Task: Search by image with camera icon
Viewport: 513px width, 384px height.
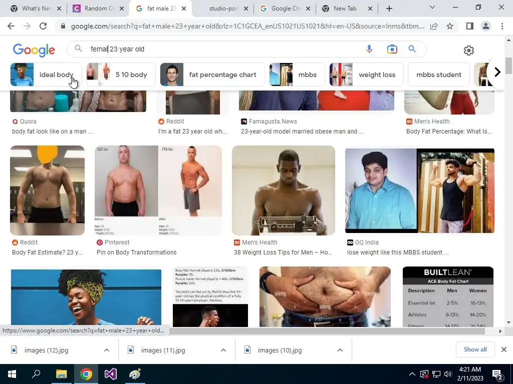Action: [392, 49]
